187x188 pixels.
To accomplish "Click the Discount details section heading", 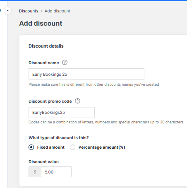I will point(46,46).
